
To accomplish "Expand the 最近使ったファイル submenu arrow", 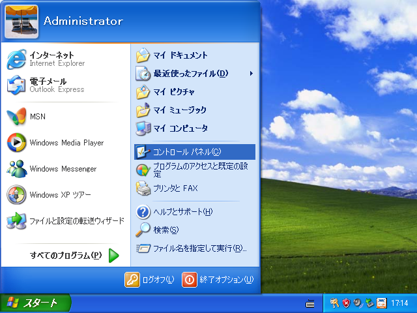I will [x=251, y=74].
